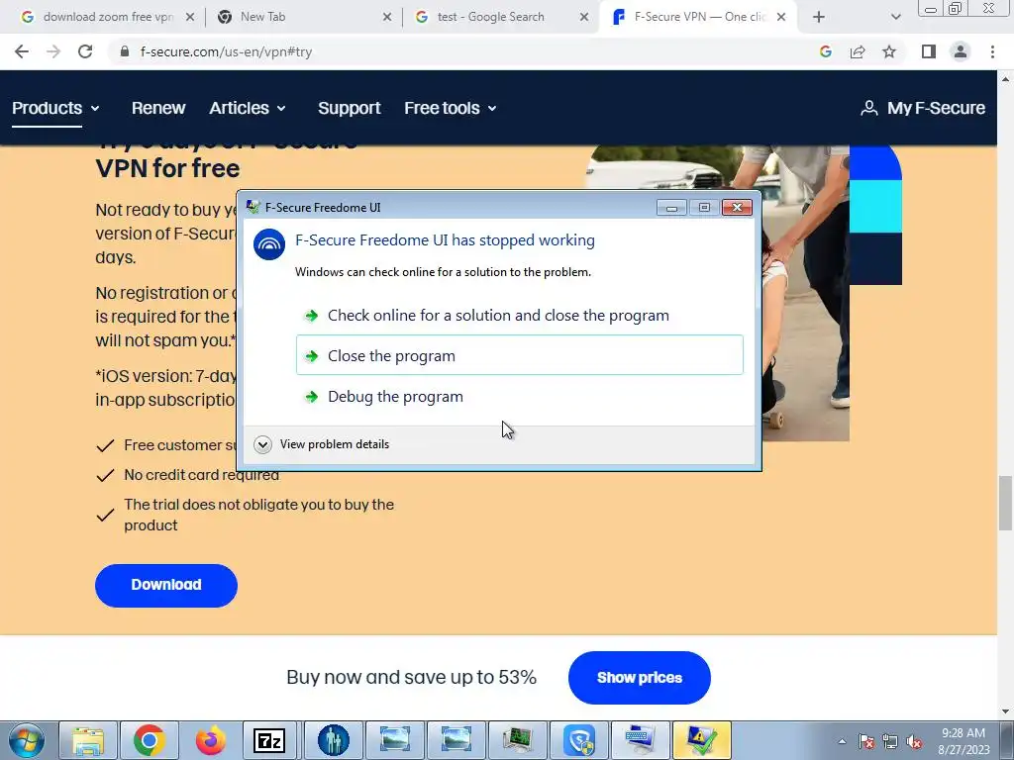Viewport: 1014px width, 760px height.
Task: Expand View problem details
Action: [x=322, y=444]
